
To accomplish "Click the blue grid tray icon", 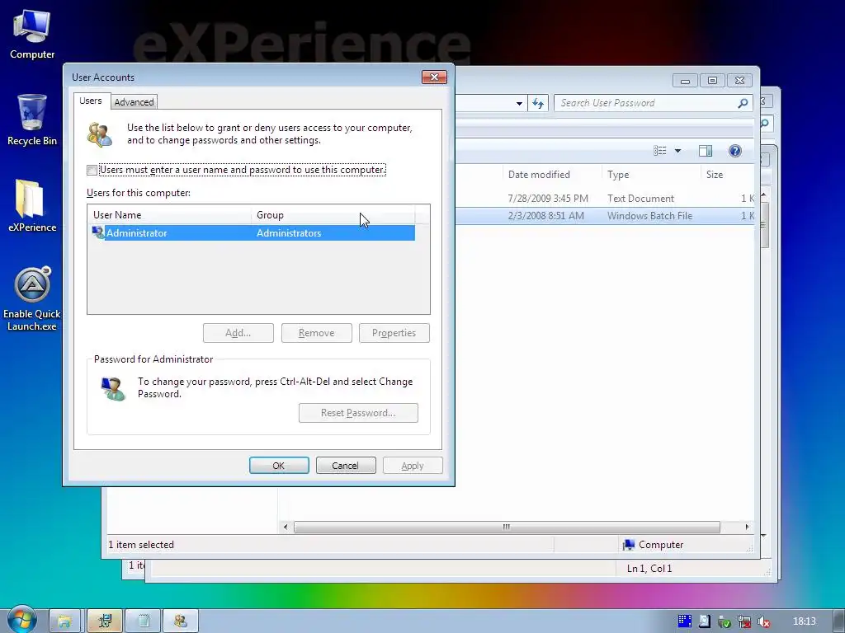I will click(x=684, y=621).
